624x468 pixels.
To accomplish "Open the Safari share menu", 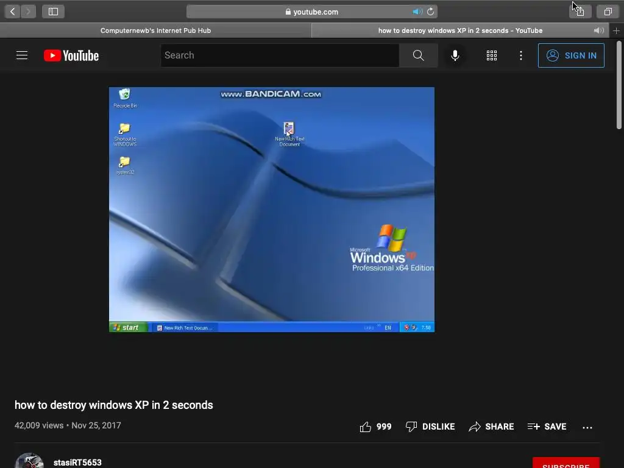I will tap(580, 12).
